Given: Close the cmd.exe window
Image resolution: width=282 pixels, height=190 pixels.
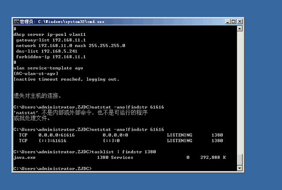Looking at the screenshot, I should coord(240,22).
